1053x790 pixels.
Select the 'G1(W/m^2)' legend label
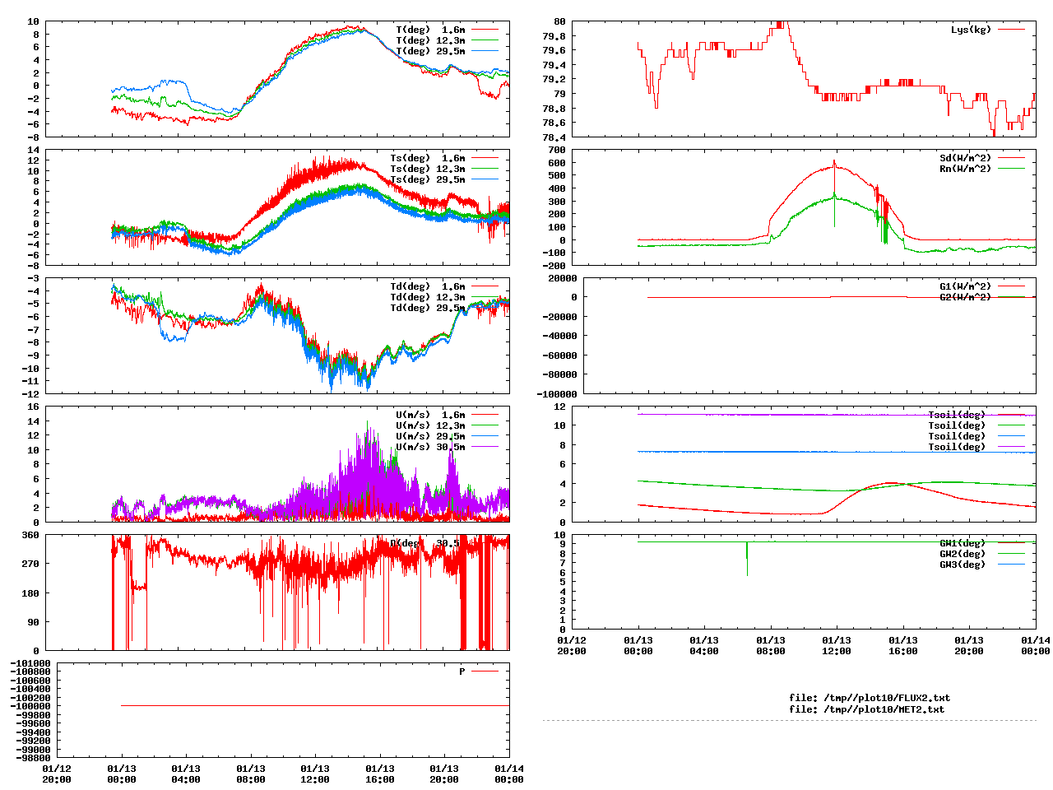click(x=965, y=286)
